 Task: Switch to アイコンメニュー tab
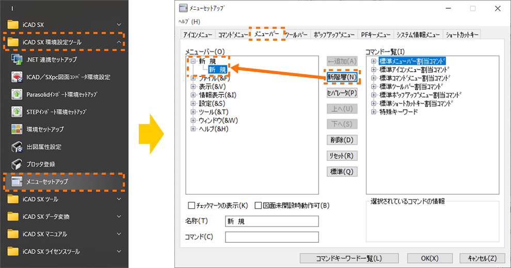198,35
